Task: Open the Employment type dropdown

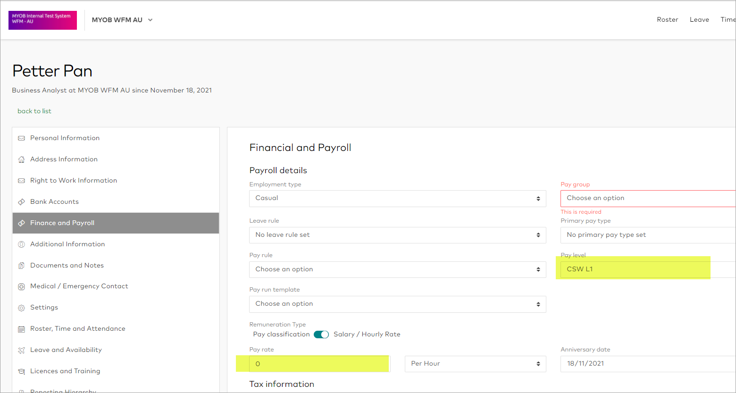Action: tap(397, 199)
